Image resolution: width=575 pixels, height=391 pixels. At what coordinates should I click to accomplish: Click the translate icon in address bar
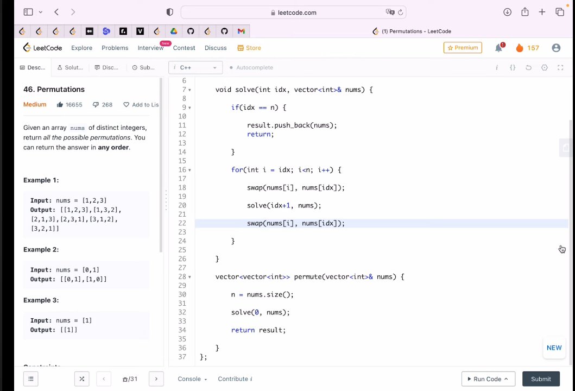[x=390, y=12]
